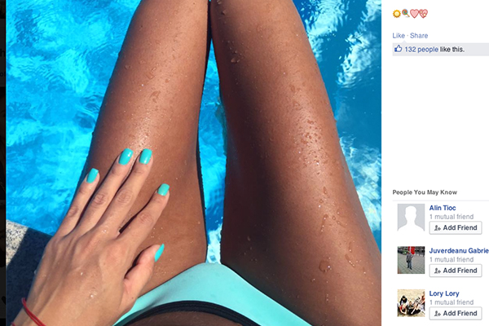Add Lory Lory as a friend
Image resolution: width=489 pixels, height=326 pixels.
pos(456,313)
